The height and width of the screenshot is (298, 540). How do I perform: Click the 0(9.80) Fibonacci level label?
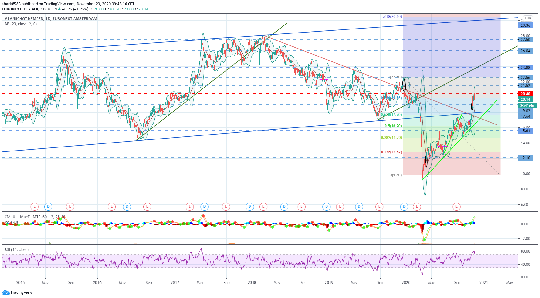(396, 175)
